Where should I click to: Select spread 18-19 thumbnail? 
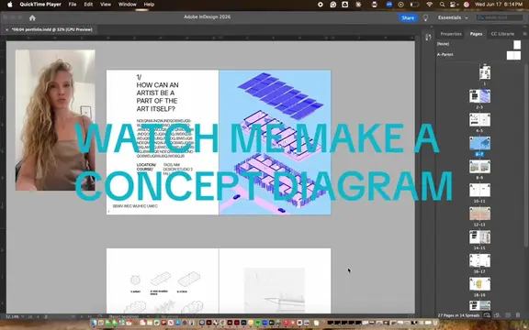(x=479, y=284)
